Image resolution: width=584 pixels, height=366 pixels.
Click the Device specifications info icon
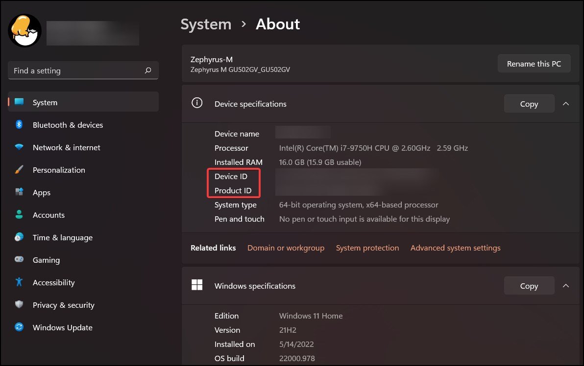click(x=197, y=103)
